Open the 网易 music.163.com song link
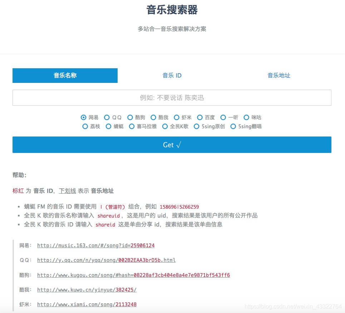This screenshot has height=313, width=345. [96, 245]
